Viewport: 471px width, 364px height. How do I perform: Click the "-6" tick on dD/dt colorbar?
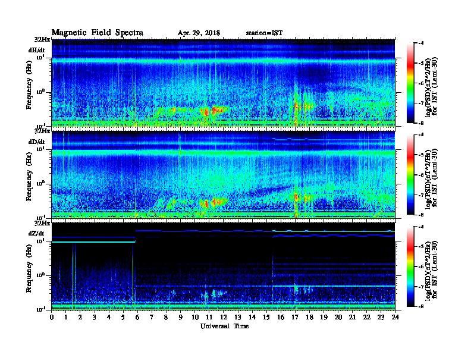click(422, 175)
